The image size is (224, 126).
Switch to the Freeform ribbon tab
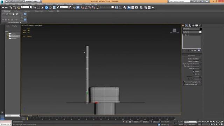coord(16,11)
